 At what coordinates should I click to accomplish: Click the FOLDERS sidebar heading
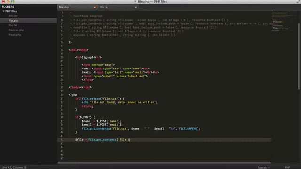tap(8, 7)
